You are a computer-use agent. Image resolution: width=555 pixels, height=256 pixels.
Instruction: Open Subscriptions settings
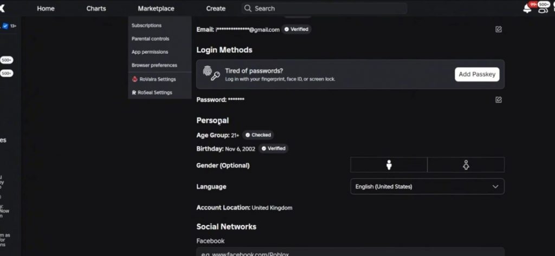point(146,25)
